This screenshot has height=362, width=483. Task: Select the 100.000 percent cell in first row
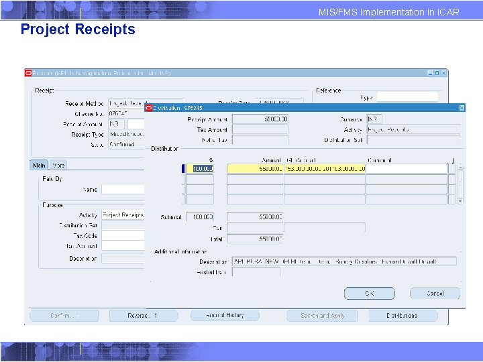pyautogui.click(x=200, y=169)
